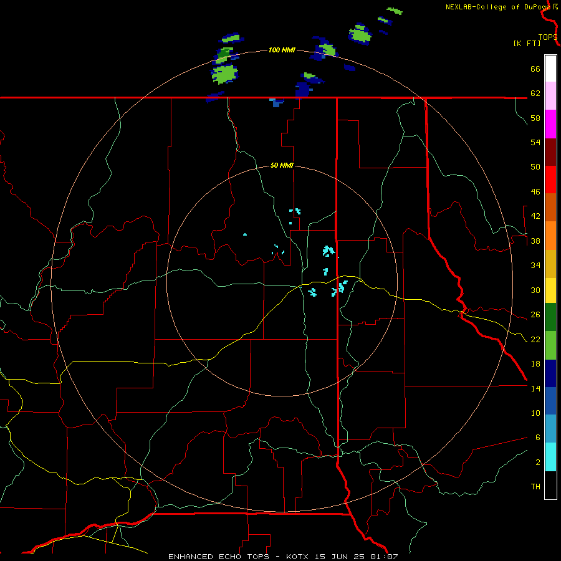This screenshot has width=561, height=561.
Task: Select the "58" legend value
Action: (x=535, y=118)
